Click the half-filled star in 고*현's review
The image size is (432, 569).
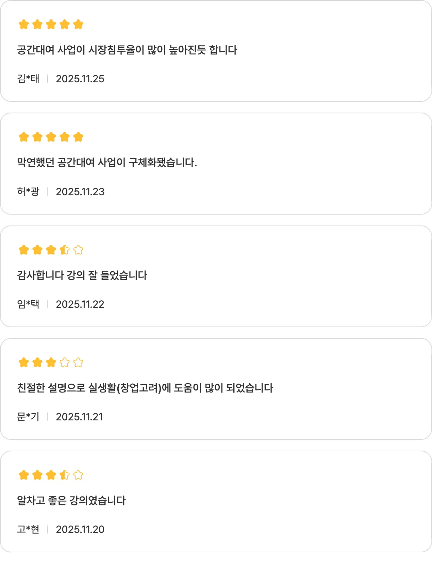click(65, 475)
